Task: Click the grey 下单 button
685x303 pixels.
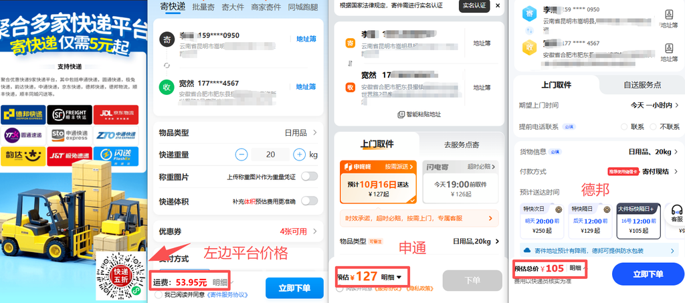Action: tap(472, 280)
